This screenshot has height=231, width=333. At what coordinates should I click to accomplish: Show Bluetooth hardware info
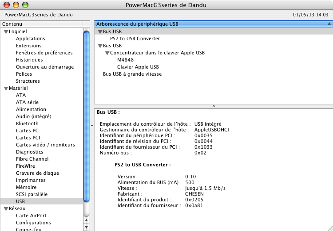(27, 123)
